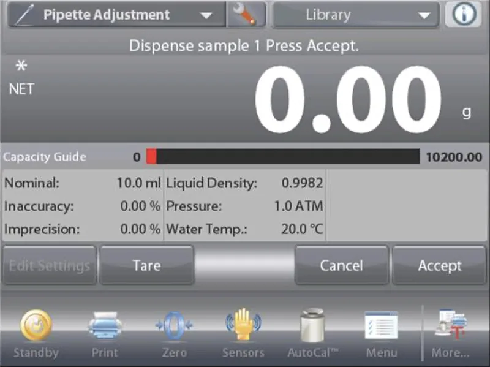
Task: Tap the Tare button
Action: [x=146, y=265]
